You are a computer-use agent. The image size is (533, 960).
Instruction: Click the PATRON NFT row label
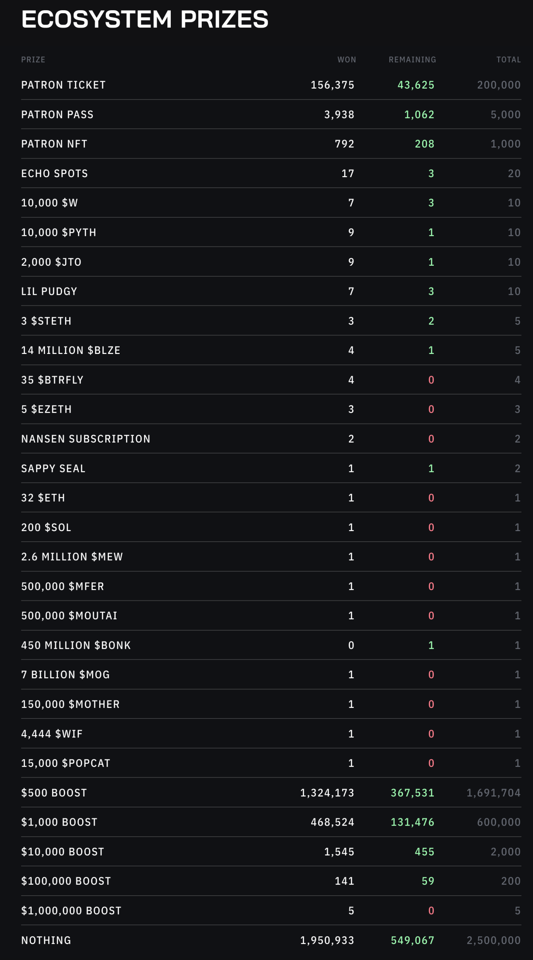[x=54, y=144]
